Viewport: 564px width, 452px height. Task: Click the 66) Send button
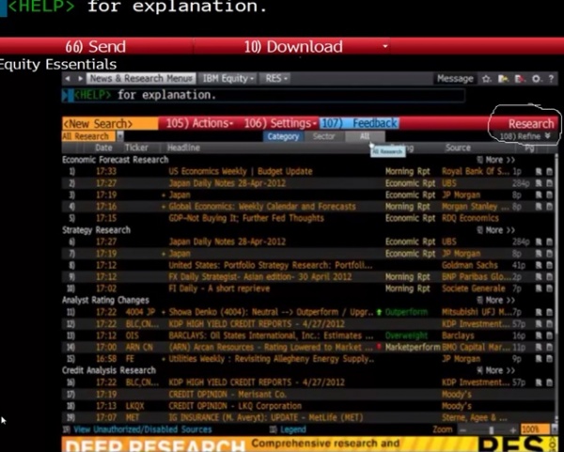click(x=95, y=46)
